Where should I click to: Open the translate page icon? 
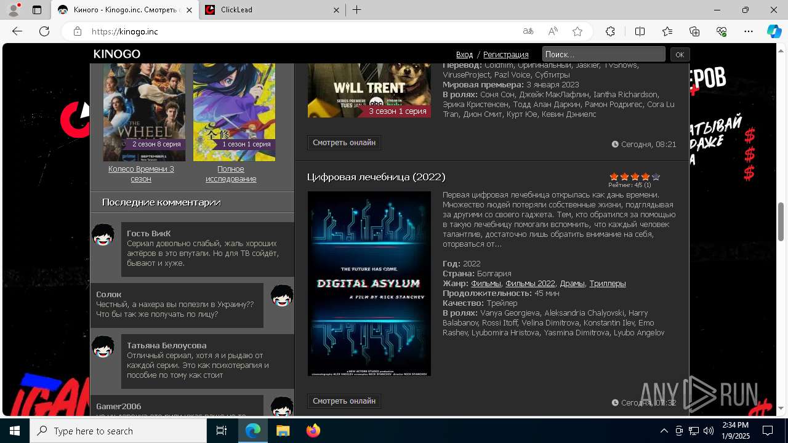point(528,31)
